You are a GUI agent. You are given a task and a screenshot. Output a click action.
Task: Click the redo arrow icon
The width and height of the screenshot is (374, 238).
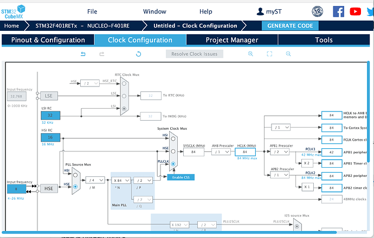[102, 54]
